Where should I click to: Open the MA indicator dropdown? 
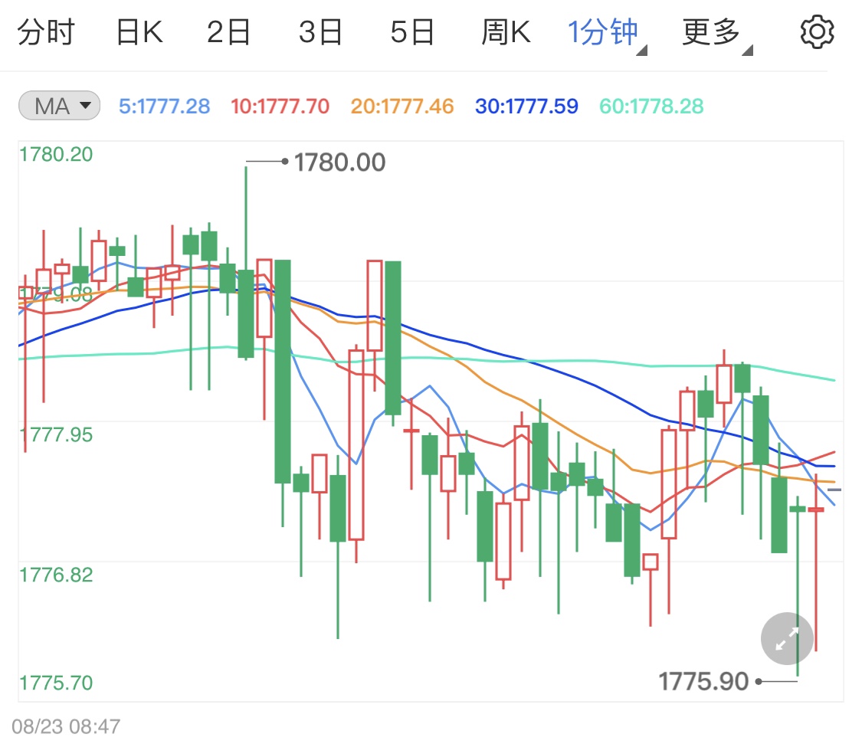(59, 106)
